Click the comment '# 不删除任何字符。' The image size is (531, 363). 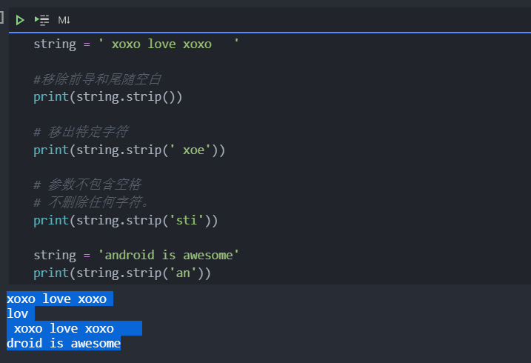[91, 202]
